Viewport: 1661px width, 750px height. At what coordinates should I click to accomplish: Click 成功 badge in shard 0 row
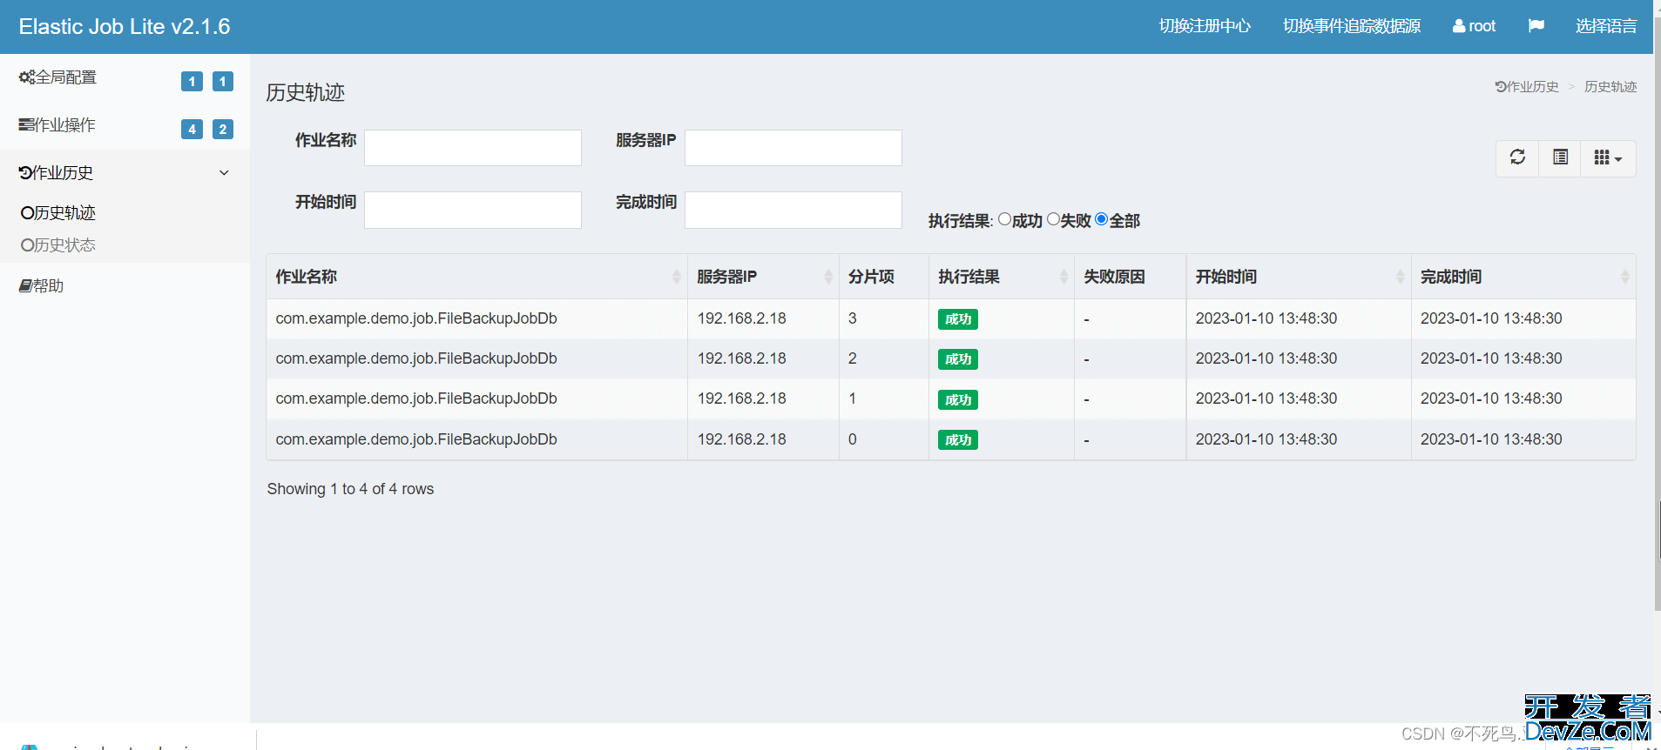click(x=957, y=440)
